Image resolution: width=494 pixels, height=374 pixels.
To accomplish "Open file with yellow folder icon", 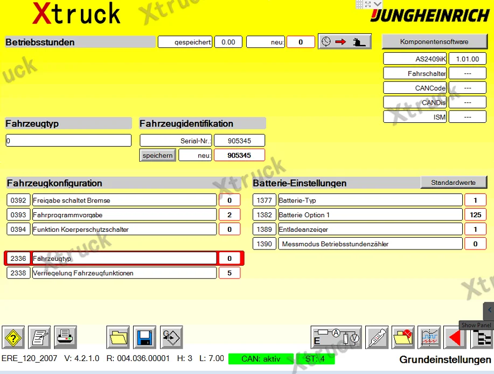I will pos(118,338).
